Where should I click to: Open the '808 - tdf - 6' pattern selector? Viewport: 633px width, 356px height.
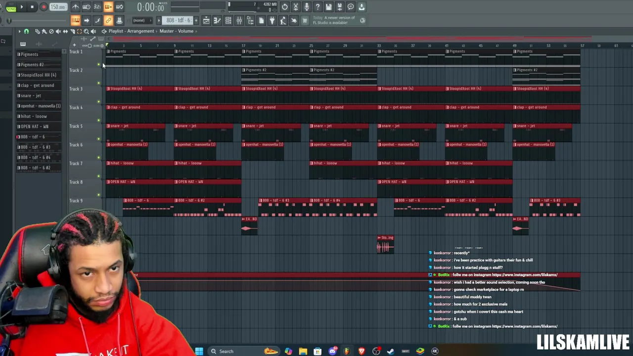pos(177,20)
